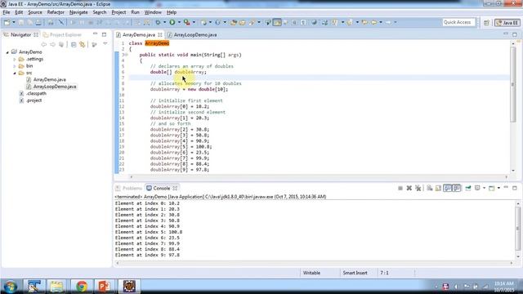Open the Navigate menu
The height and width of the screenshot is (294, 523).
point(78,12)
